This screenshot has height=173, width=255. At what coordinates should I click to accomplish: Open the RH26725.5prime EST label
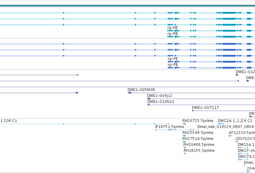(198, 121)
